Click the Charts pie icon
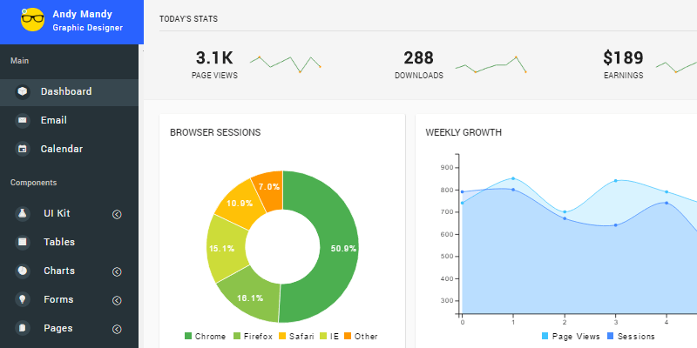 coord(23,271)
